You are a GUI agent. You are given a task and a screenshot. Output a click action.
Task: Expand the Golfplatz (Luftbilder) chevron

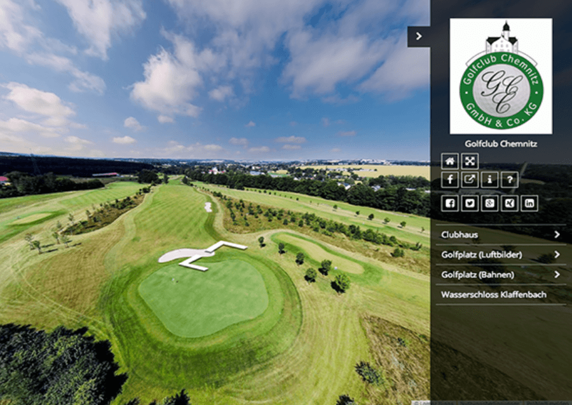557,255
